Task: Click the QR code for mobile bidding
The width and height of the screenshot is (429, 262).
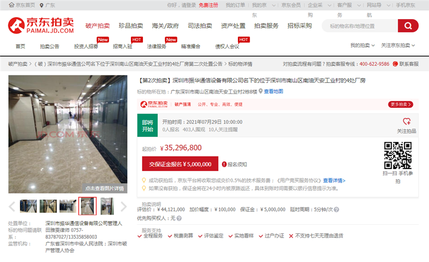Action: [397, 156]
